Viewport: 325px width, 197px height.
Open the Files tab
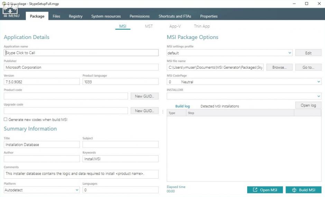tap(56, 16)
